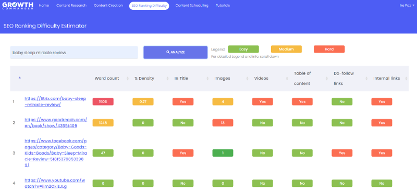Open the Ike Paz user dropdown

pos(407,6)
